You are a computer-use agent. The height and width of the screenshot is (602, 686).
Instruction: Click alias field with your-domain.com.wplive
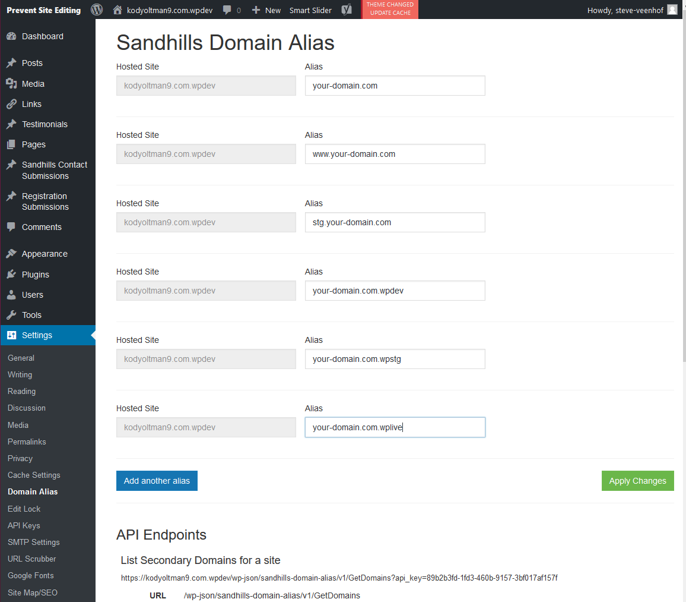point(395,427)
